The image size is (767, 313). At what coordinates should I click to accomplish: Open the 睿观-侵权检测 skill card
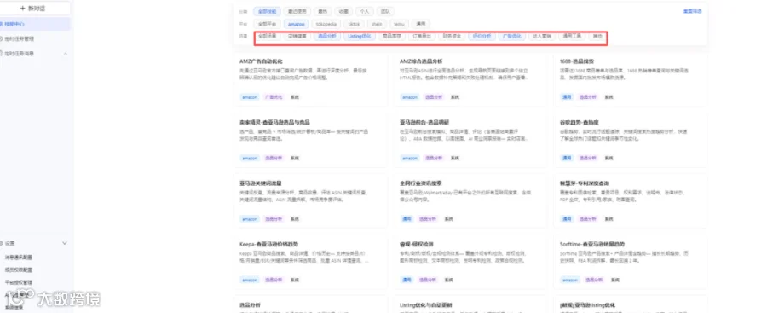click(470, 262)
